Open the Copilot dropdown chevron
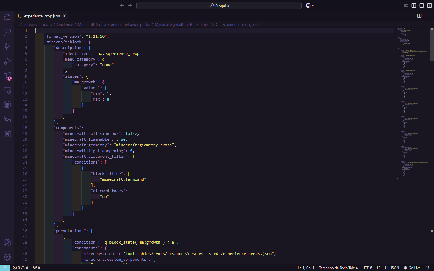 pos(313,5)
